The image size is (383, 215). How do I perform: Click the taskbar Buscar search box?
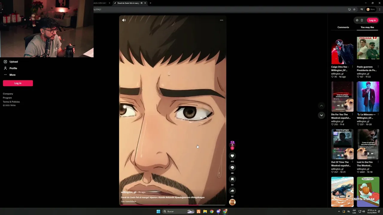[179, 211]
